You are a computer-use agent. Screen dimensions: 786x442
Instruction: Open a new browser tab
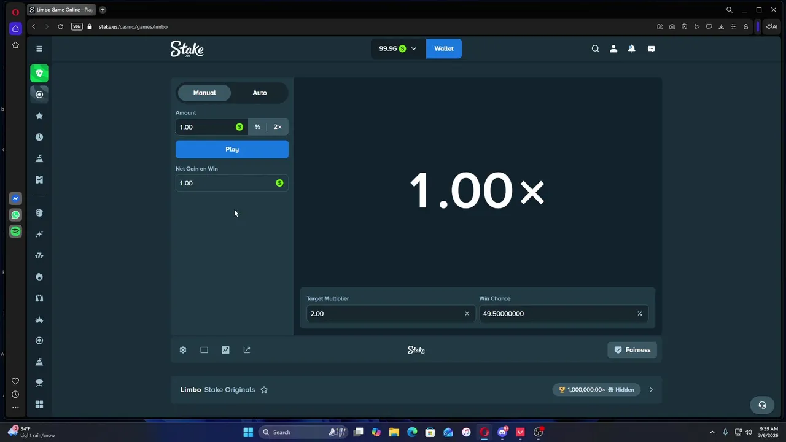pyautogui.click(x=103, y=10)
